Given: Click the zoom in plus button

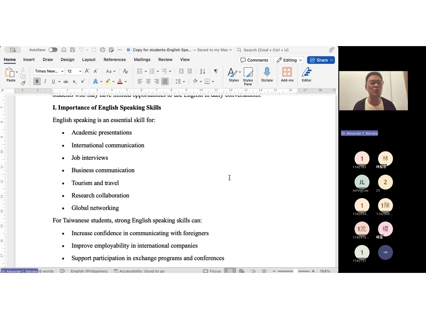Looking at the screenshot, I should tap(313, 271).
